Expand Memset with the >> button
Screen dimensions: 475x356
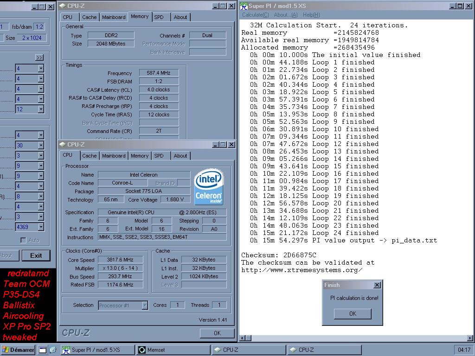[39, 57]
